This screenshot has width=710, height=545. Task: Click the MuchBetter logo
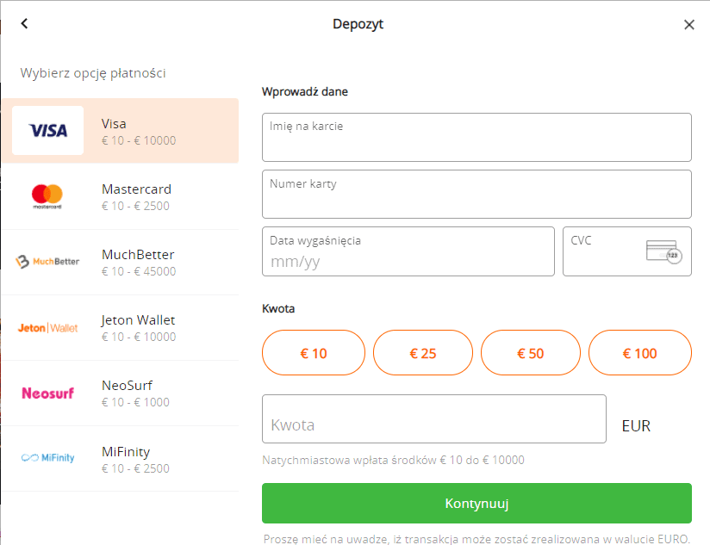tap(47, 262)
